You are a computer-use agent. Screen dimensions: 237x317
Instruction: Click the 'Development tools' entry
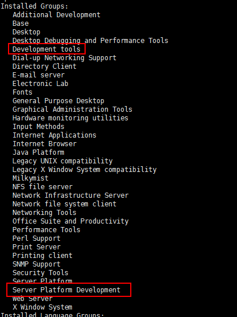(46, 49)
